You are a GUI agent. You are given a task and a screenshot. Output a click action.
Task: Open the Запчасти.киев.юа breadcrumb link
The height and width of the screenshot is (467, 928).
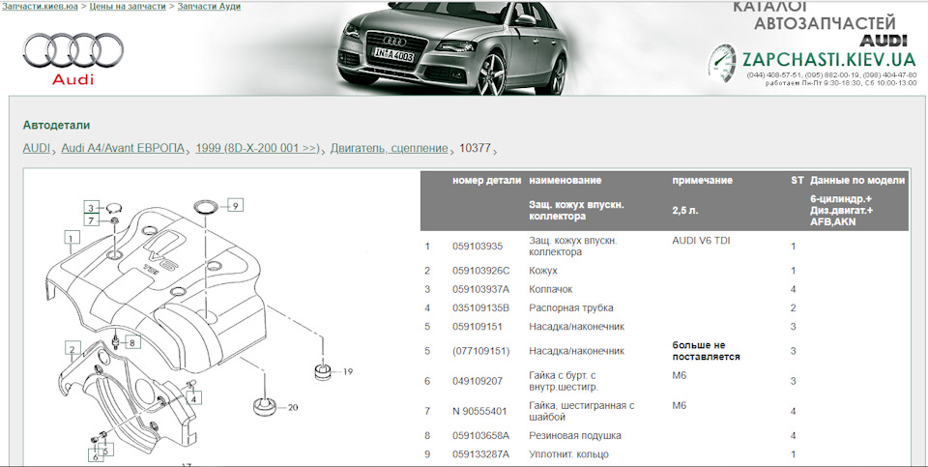click(40, 6)
